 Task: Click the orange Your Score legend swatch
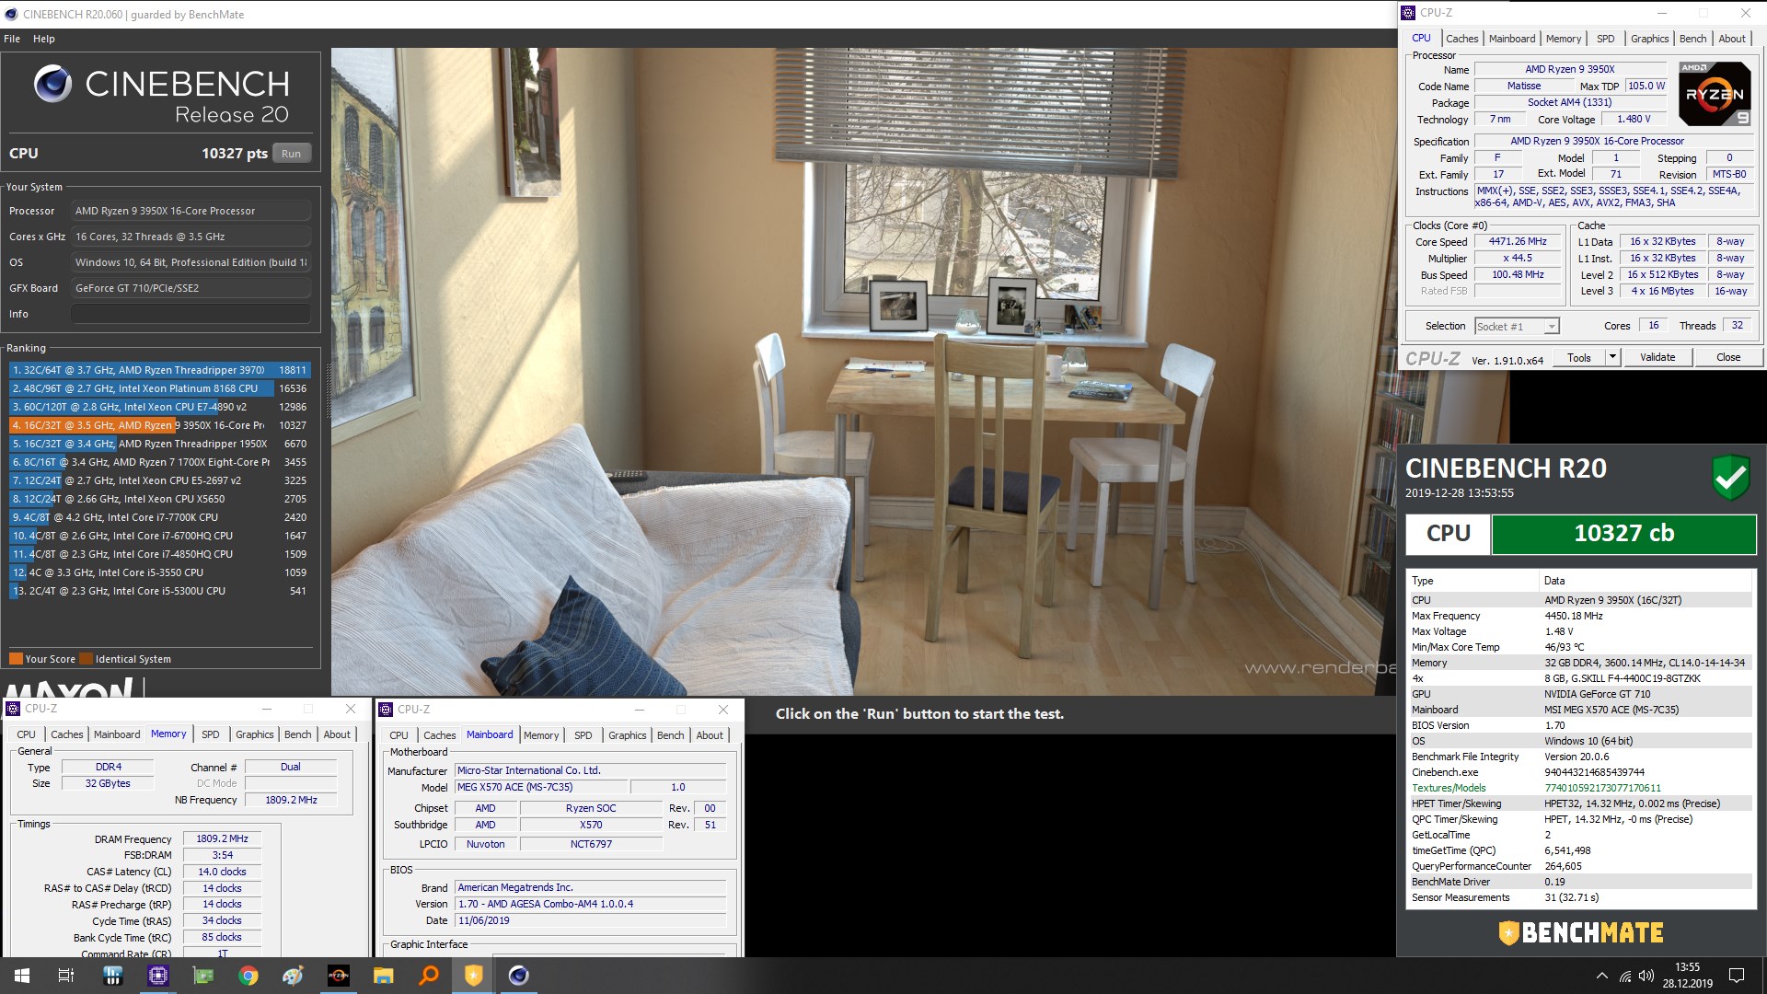(x=16, y=659)
